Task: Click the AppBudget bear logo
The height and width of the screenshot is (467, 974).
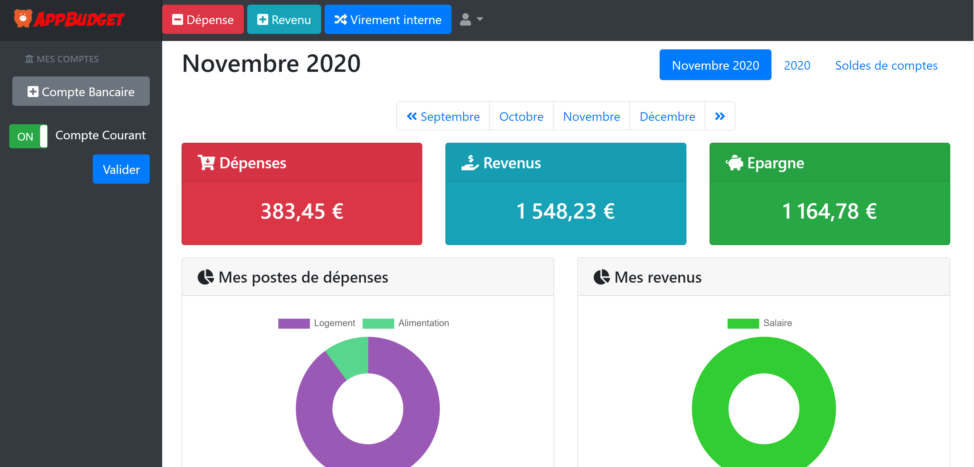Action: (23, 19)
